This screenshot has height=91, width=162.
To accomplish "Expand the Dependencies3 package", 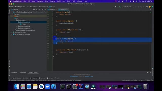I will pyautogui.click(x=17, y=28).
